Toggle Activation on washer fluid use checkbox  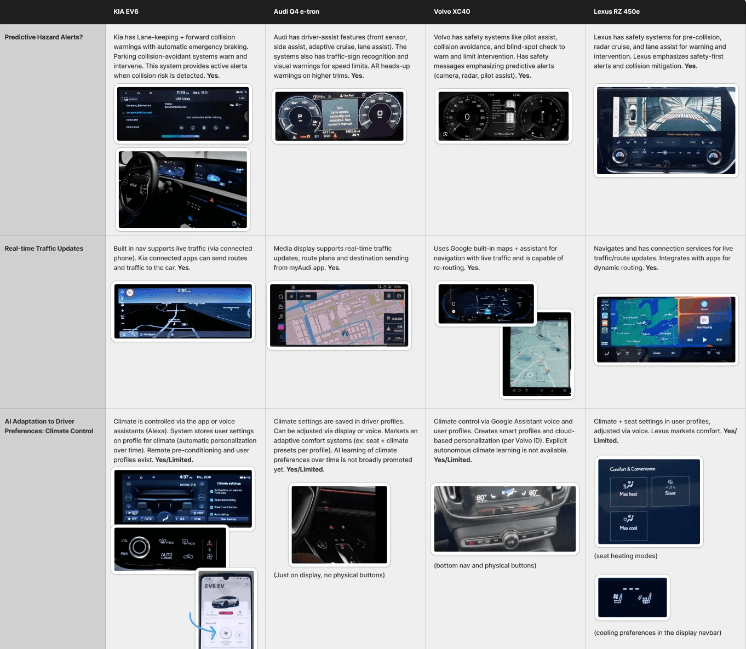211,491
